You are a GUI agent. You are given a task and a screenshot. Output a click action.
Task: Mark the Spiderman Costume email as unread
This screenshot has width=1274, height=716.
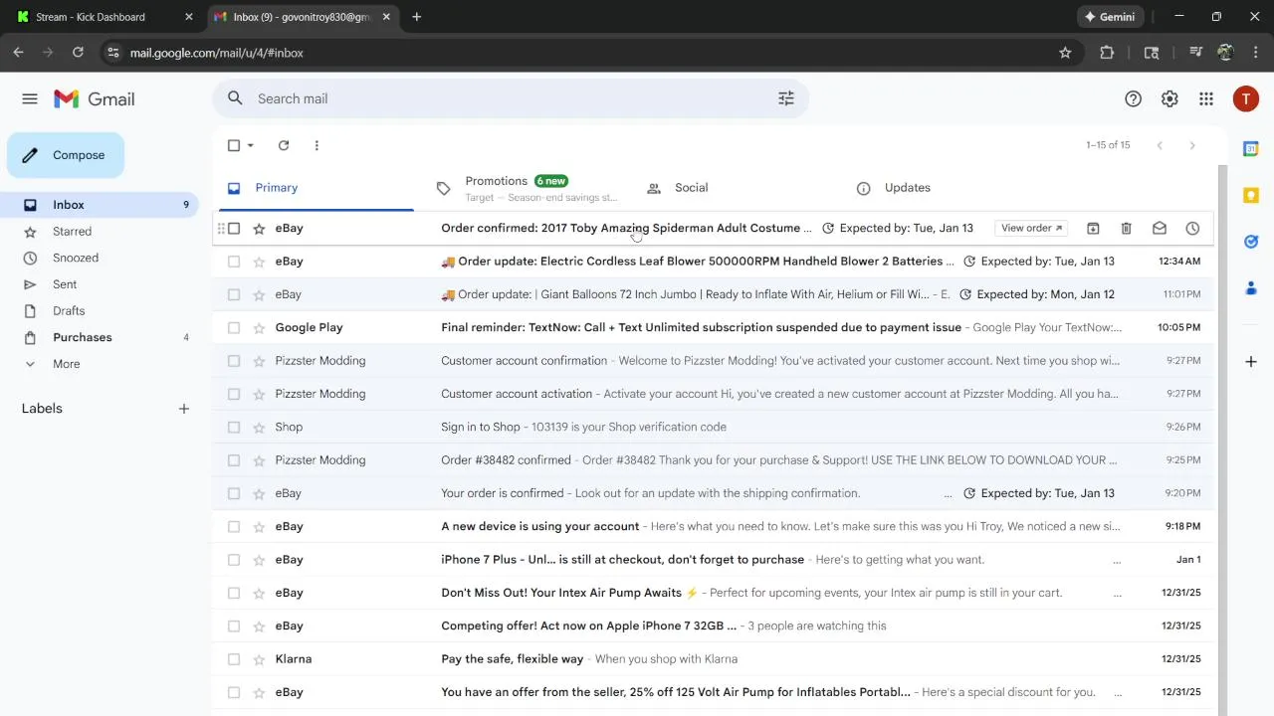tap(1160, 228)
